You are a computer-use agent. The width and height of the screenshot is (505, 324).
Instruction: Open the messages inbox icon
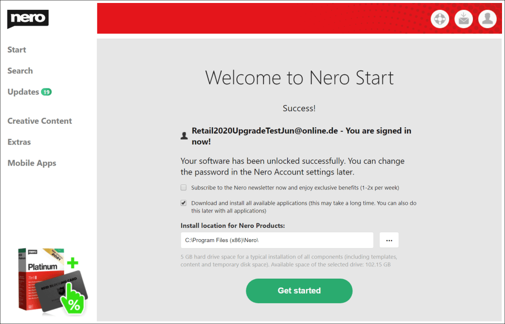coord(464,19)
